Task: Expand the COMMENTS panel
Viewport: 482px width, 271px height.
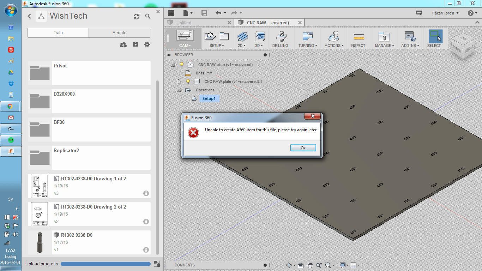Action: [265, 265]
